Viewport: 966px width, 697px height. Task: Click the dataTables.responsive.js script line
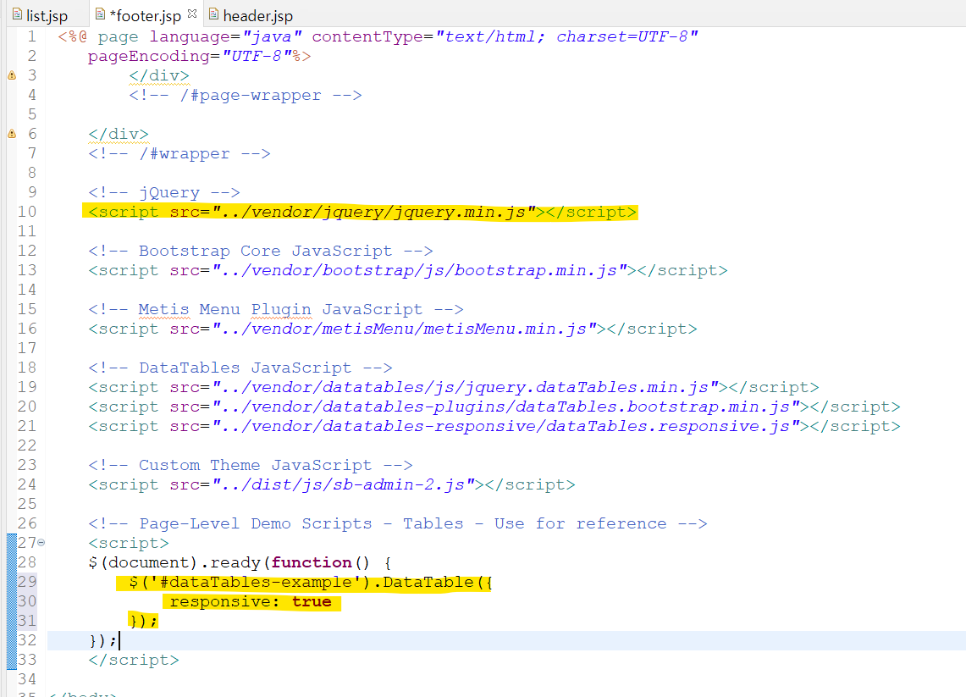pyautogui.click(x=494, y=427)
